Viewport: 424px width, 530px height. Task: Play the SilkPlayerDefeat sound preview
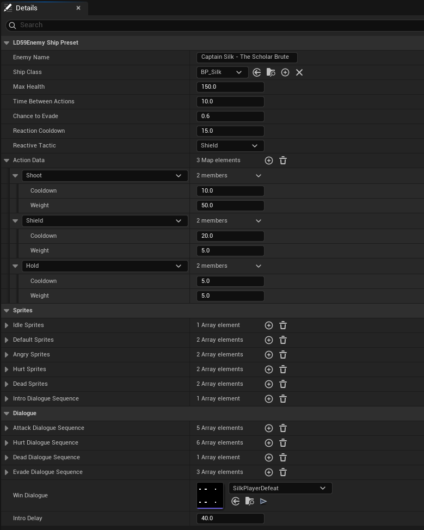pos(263,501)
